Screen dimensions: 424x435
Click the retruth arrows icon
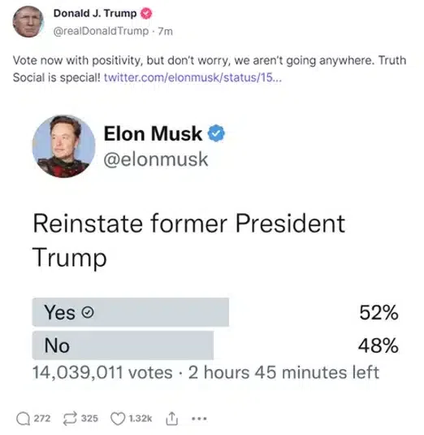(70, 419)
